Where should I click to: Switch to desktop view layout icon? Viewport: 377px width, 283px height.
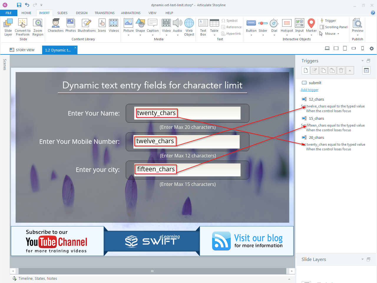click(327, 49)
